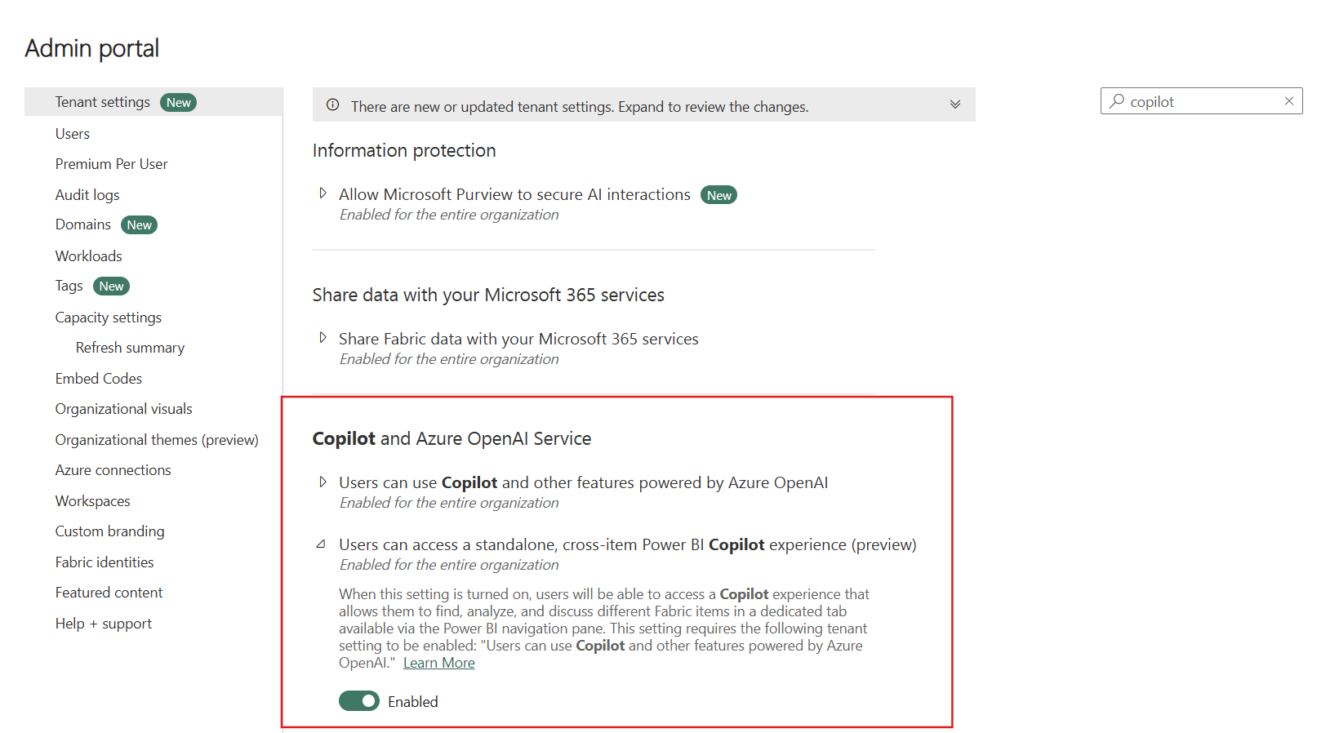Click the "Admin portal" page title
Screen dimensions: 1339x733
click(x=92, y=48)
